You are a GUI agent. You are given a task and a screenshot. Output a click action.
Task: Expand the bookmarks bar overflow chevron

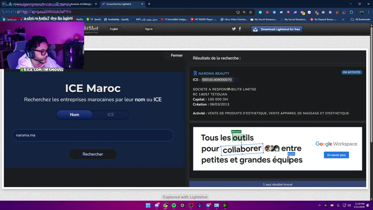(343, 20)
